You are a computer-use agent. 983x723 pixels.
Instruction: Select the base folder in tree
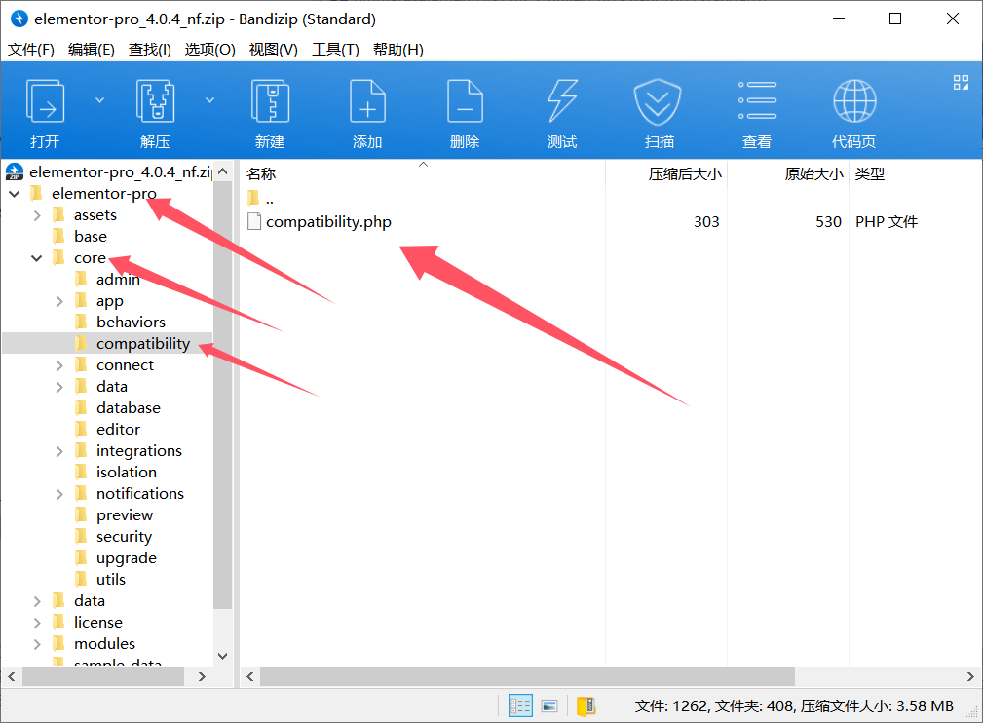click(91, 237)
